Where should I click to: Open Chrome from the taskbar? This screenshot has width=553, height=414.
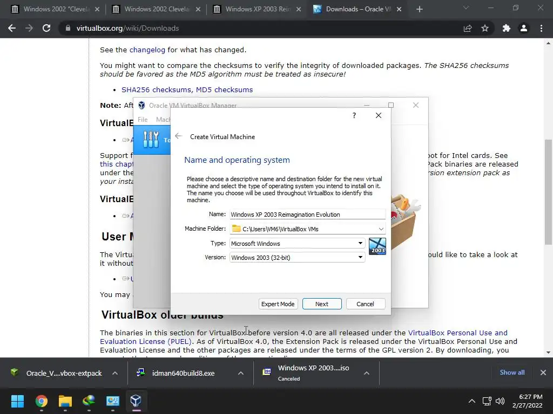pos(41,401)
